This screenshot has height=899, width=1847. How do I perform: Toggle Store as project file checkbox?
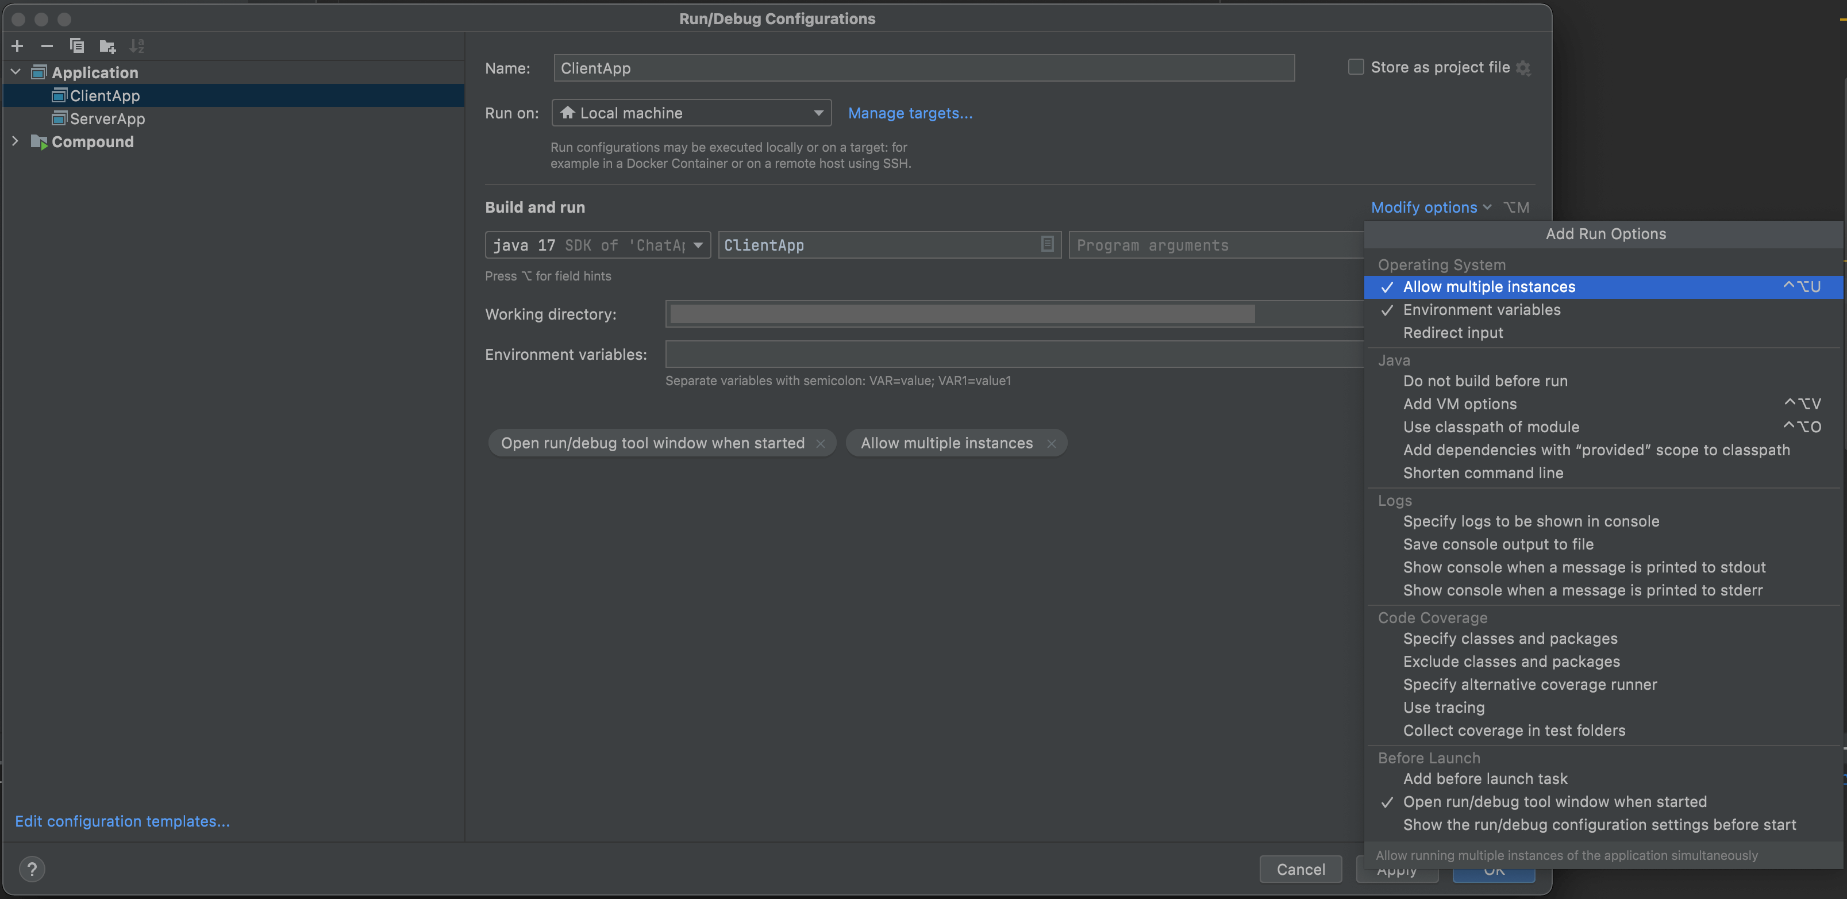[x=1356, y=67]
